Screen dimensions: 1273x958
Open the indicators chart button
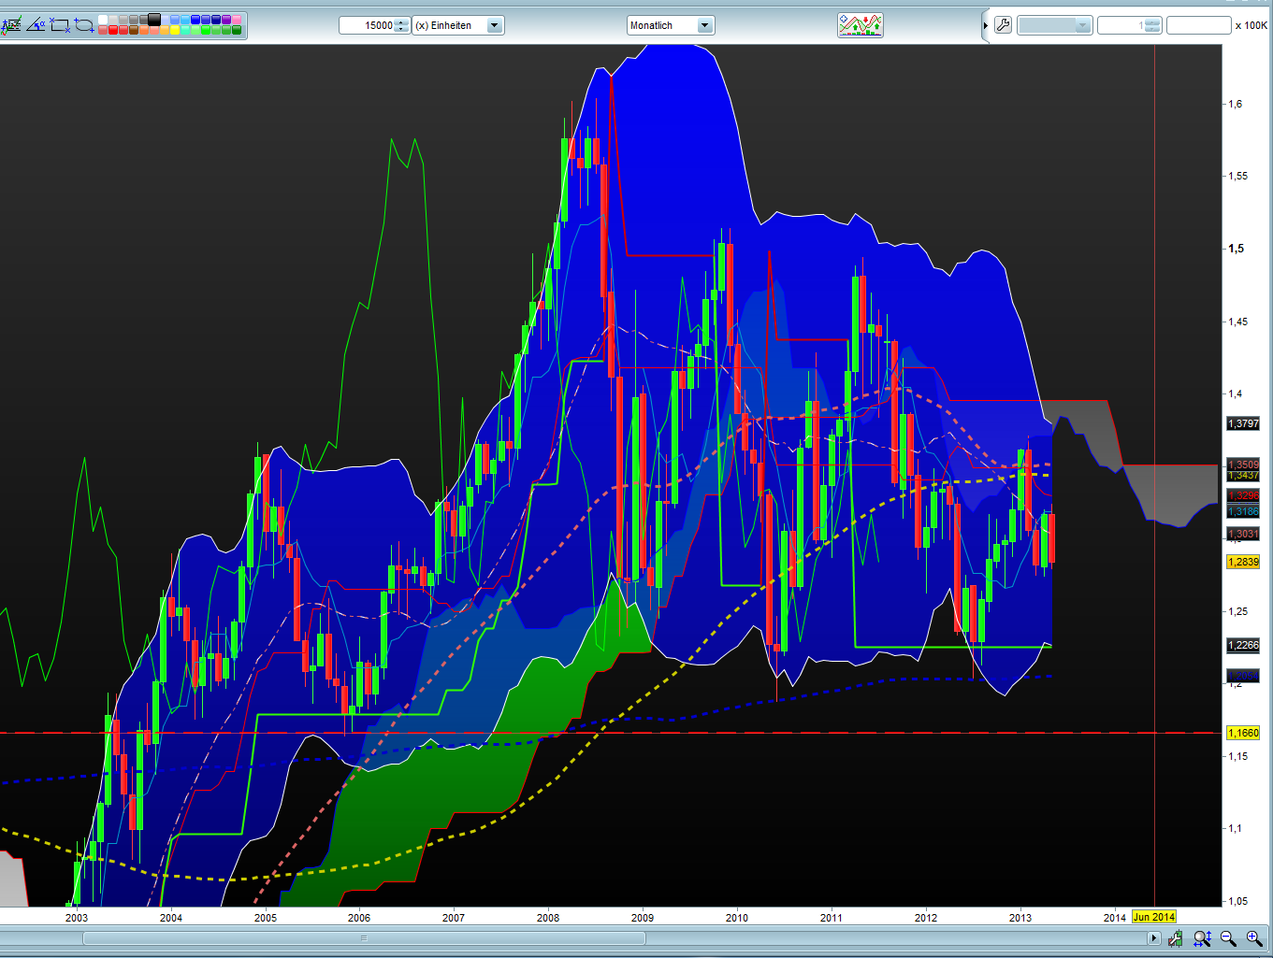861,25
